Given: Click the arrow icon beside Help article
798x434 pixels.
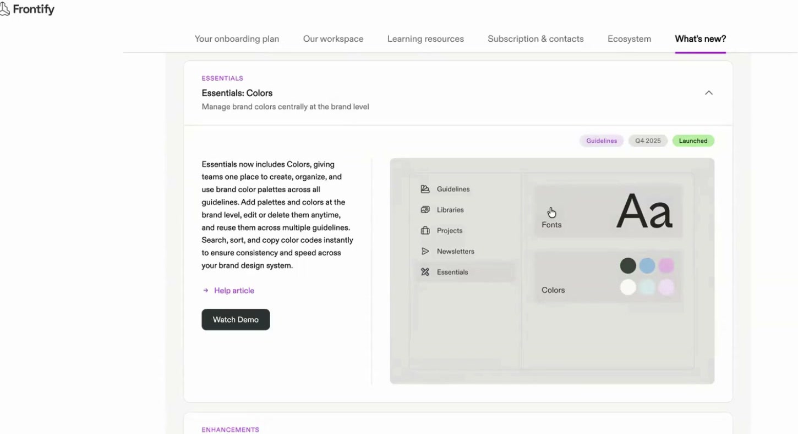Looking at the screenshot, I should (x=206, y=291).
